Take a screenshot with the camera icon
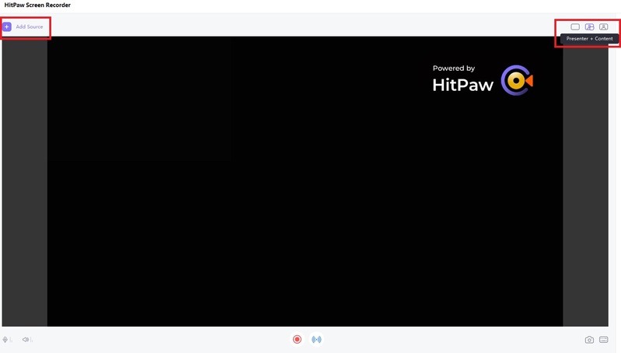Image resolution: width=621 pixels, height=353 pixels. pos(589,340)
